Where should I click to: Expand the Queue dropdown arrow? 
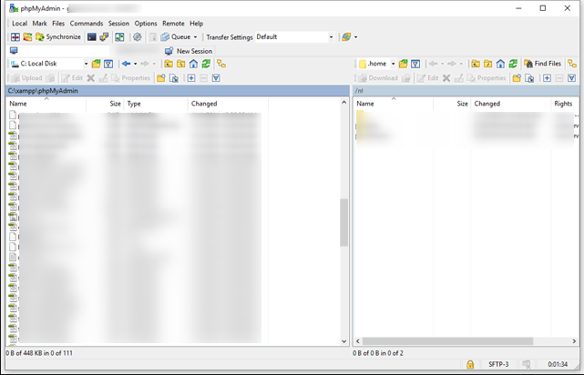(195, 36)
